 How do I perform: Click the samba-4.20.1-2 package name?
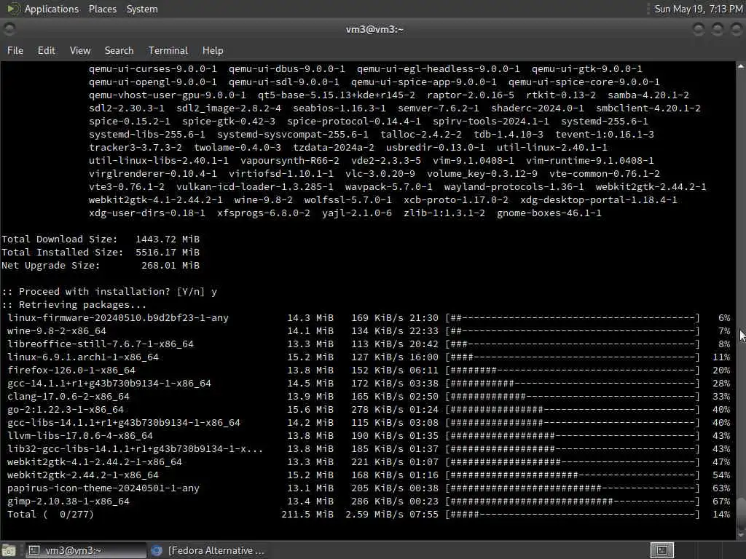[648, 95]
